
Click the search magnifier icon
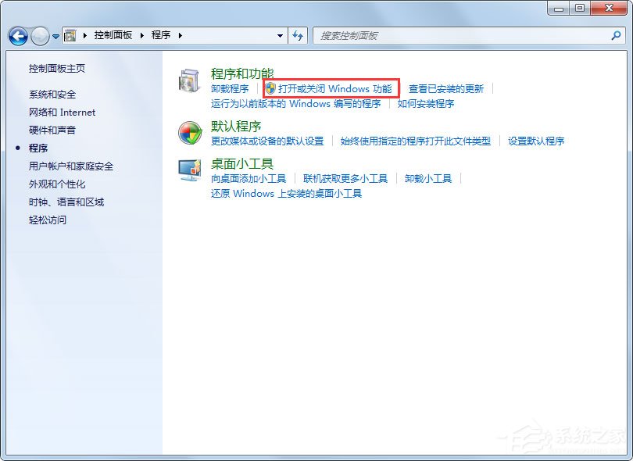coord(617,35)
